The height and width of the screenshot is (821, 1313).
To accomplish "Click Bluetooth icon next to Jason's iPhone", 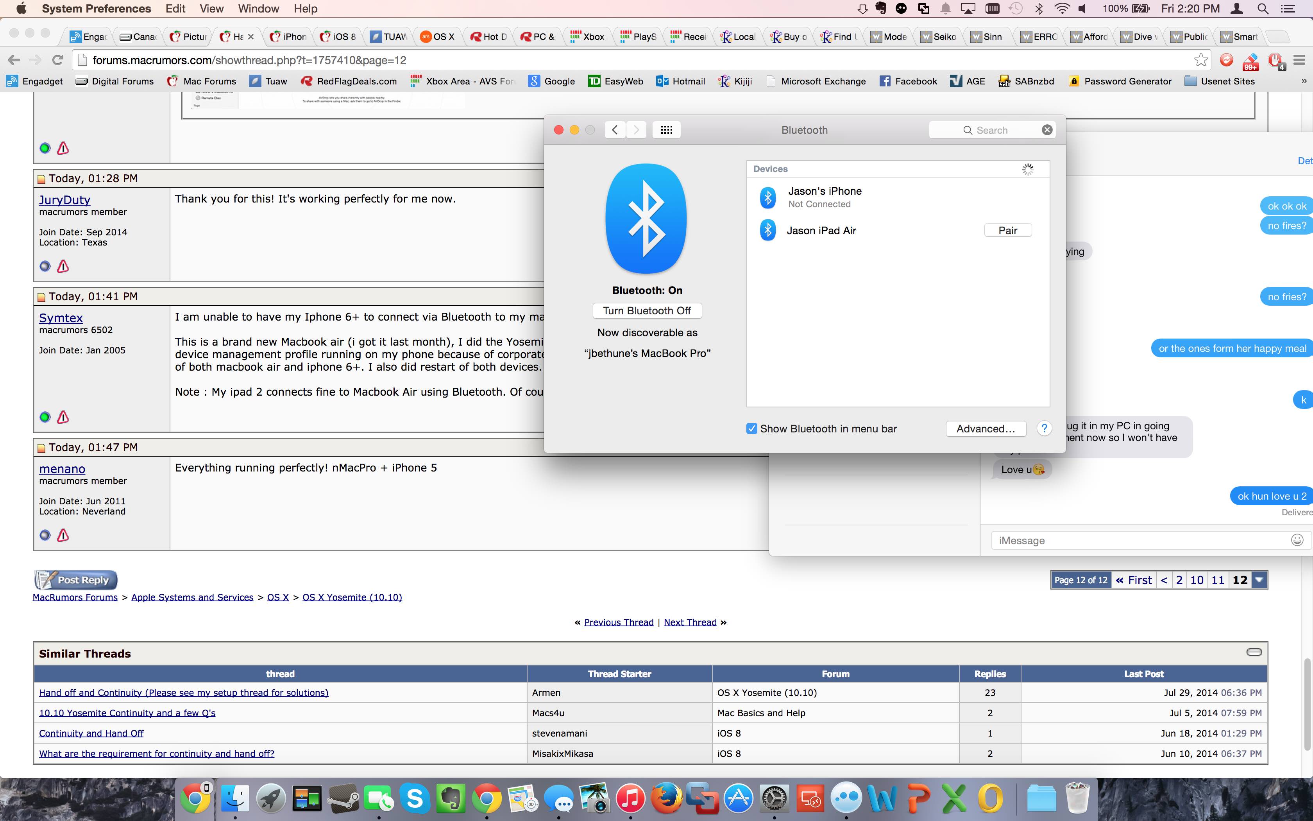I will [x=768, y=198].
